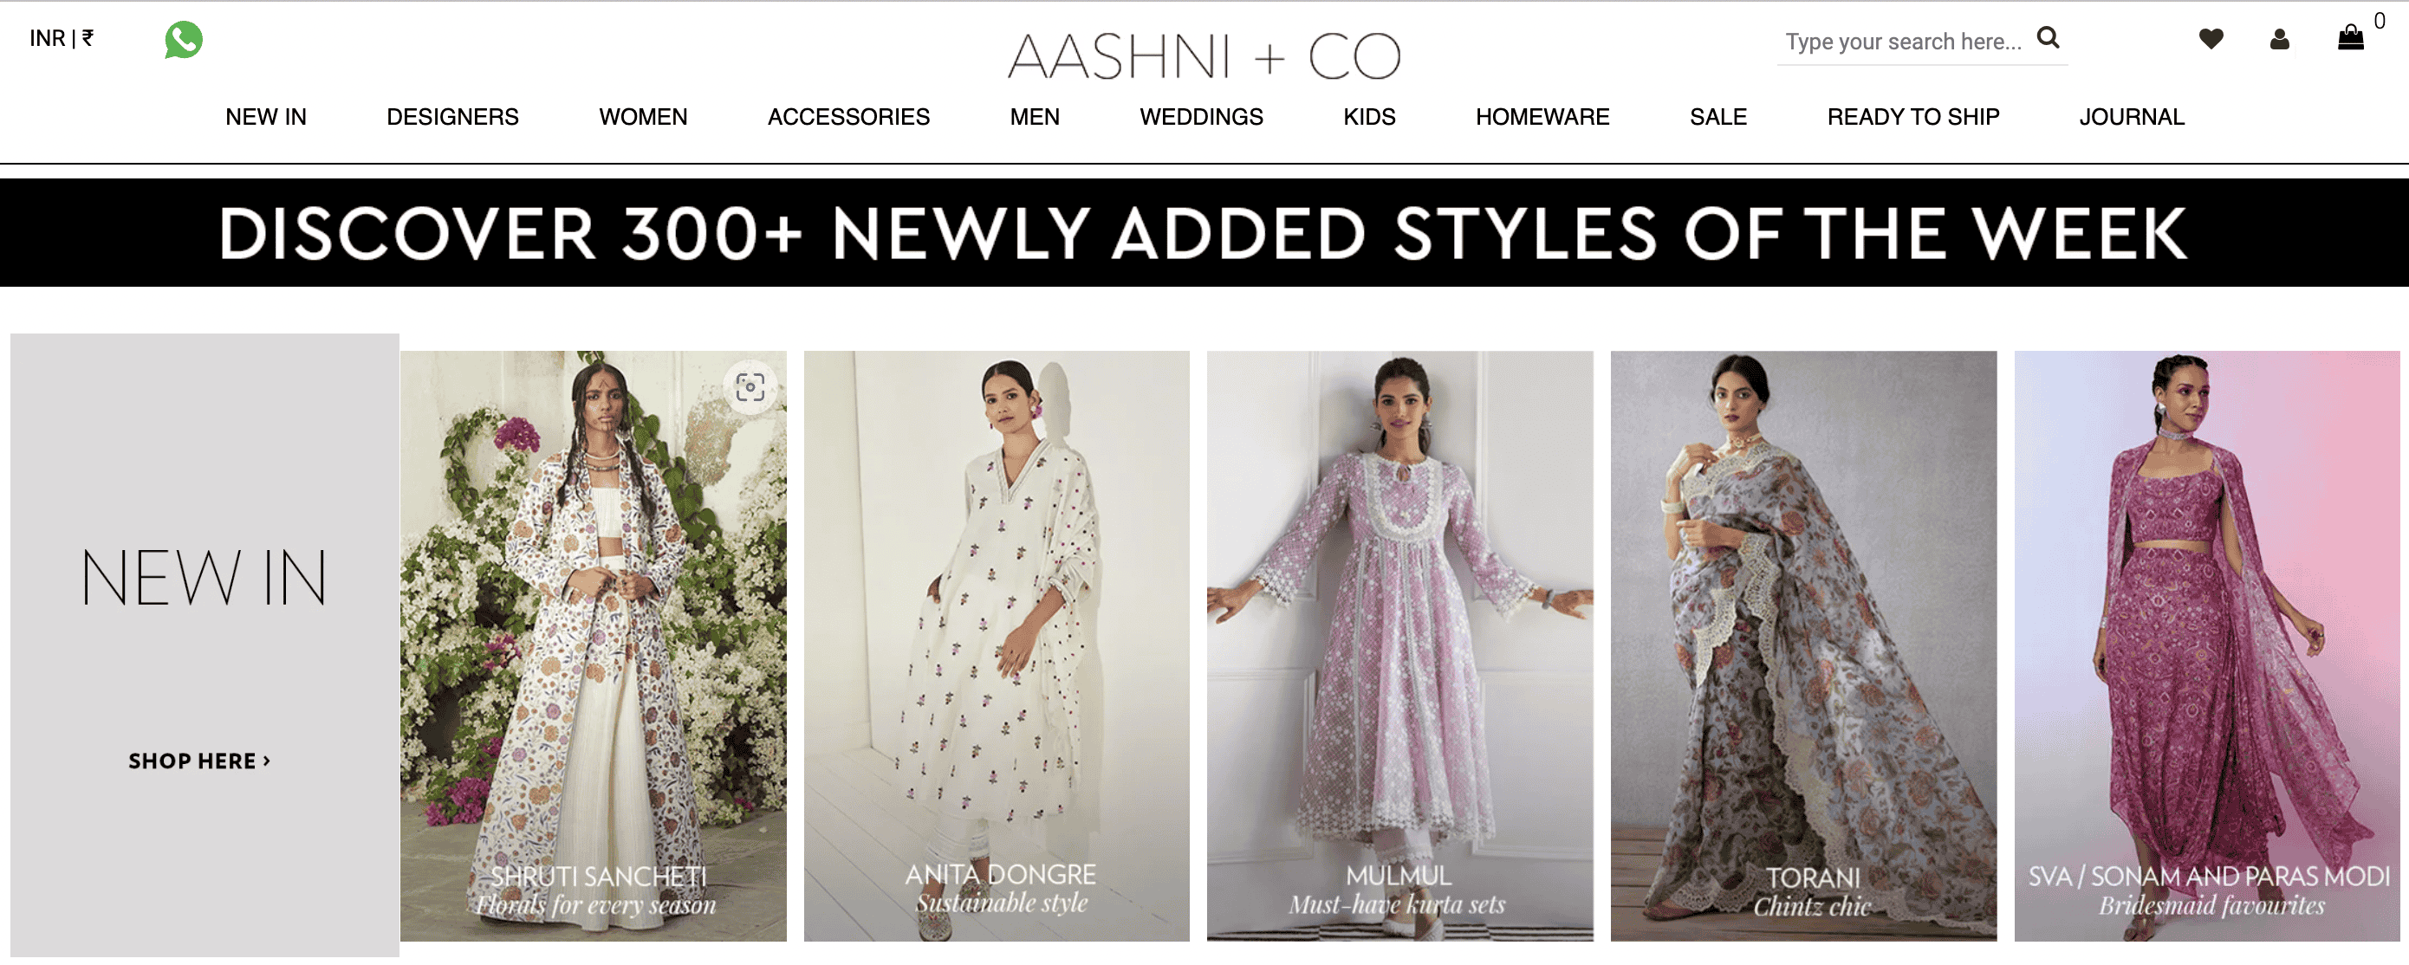Open WhatsApp chat icon

[x=184, y=39]
